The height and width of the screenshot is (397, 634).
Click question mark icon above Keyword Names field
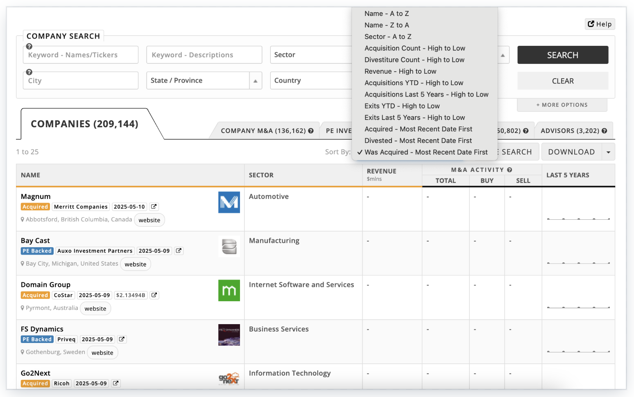coord(29,46)
